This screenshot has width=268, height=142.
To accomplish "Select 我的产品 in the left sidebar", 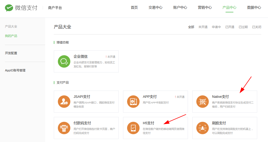I will pyautogui.click(x=11, y=36).
